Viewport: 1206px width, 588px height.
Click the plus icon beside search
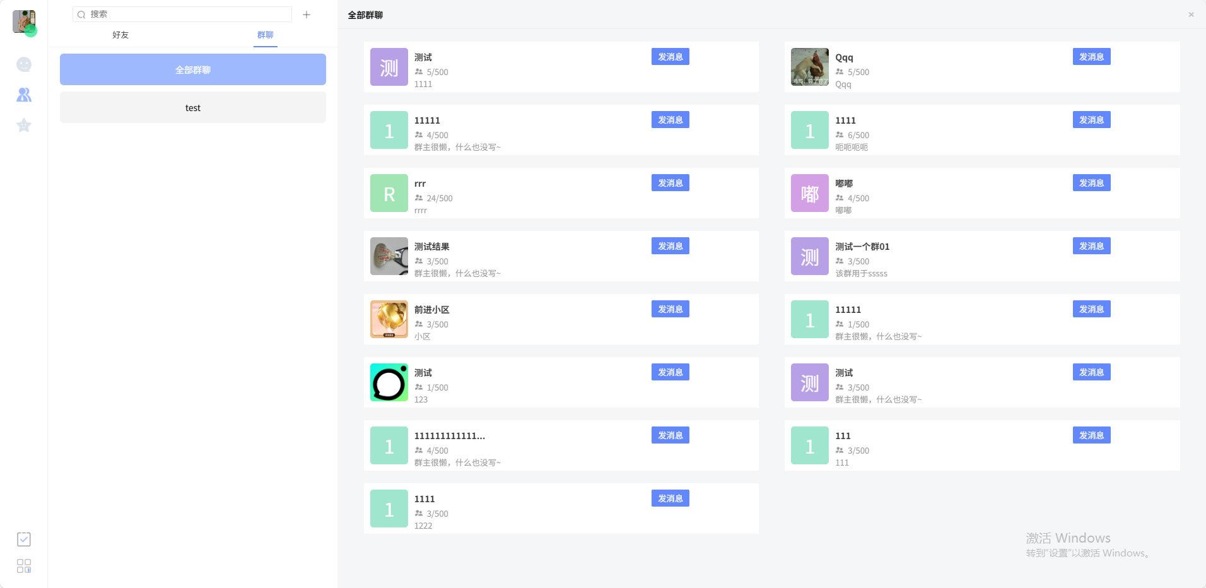(307, 15)
